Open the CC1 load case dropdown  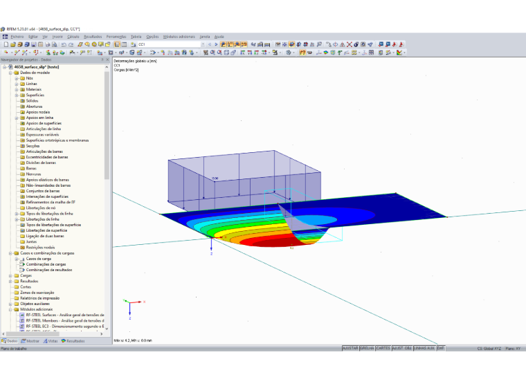(x=203, y=44)
